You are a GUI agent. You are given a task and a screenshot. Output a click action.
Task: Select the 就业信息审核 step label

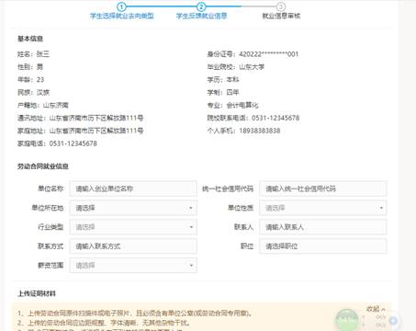tap(281, 16)
